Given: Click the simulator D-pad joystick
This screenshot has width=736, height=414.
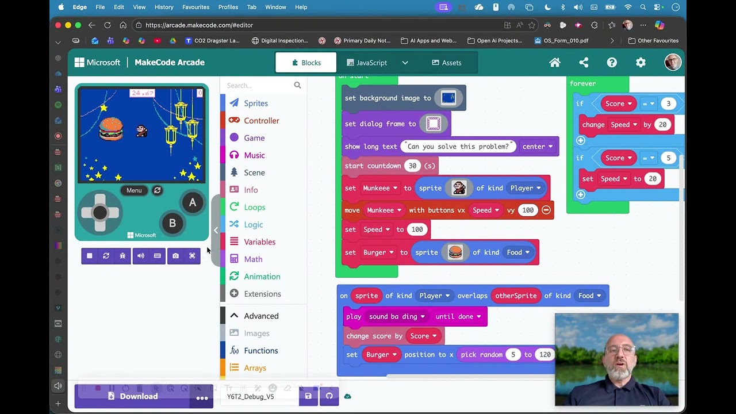Looking at the screenshot, I should tap(100, 213).
